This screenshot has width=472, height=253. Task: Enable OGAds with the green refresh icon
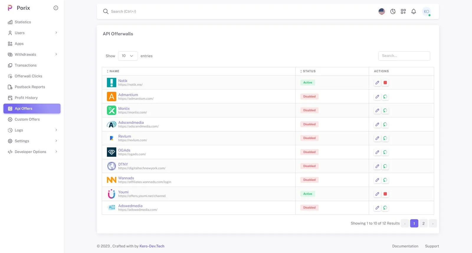coord(385,152)
